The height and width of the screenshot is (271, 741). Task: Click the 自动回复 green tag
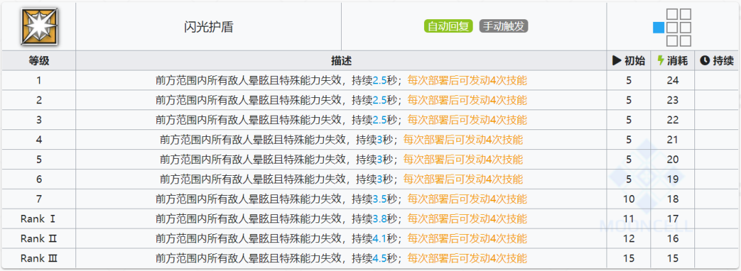coord(449,27)
